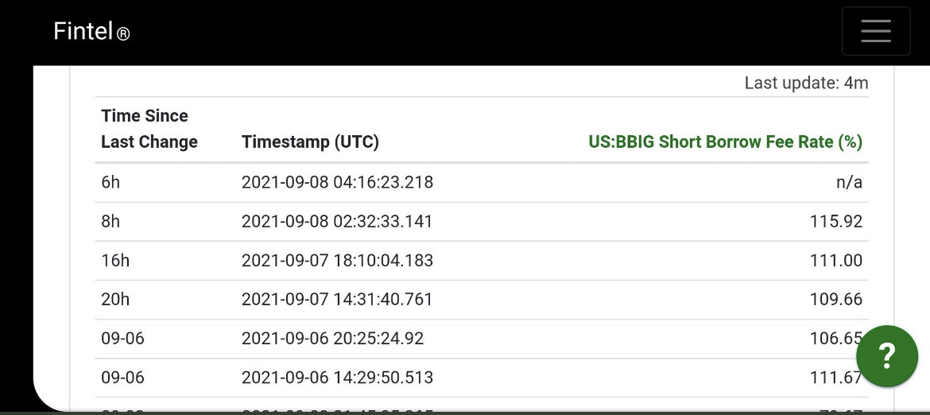Select the Last update: 4m text
930x415 pixels.
click(806, 83)
